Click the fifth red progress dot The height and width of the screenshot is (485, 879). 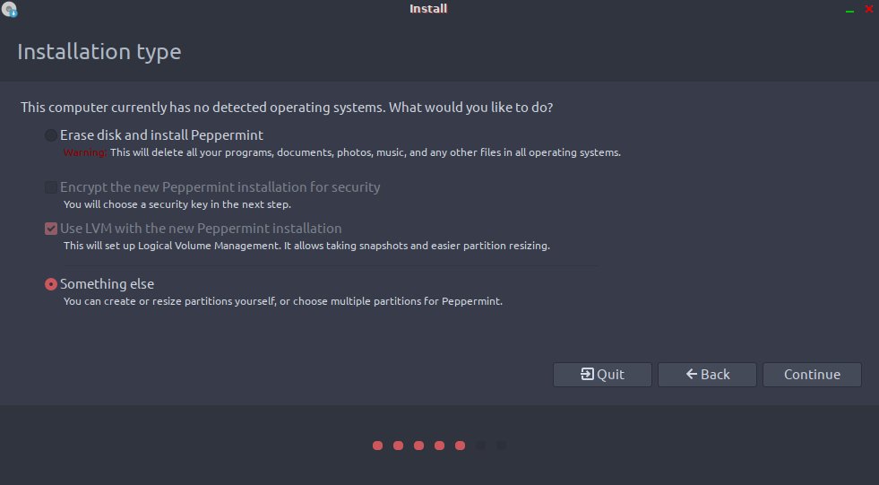460,446
